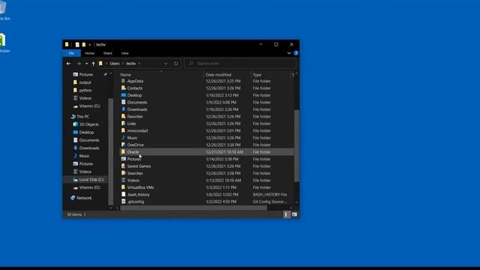The image size is (480, 270).
Task: Click the desktop folder icon
Action: 3,43
